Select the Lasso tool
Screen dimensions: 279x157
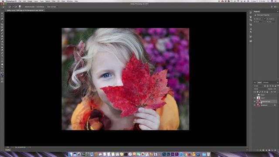coord(2,19)
